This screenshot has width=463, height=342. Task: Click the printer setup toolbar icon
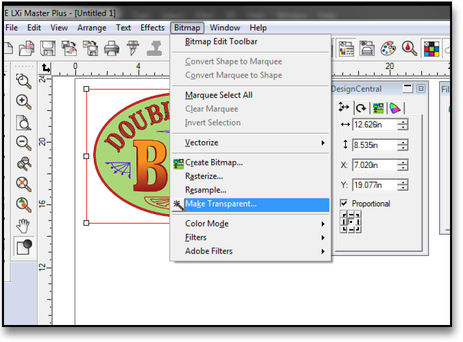[367, 48]
